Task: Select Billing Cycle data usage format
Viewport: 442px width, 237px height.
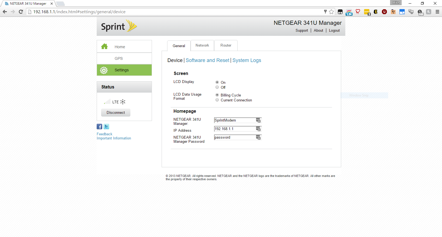Action: (217, 95)
